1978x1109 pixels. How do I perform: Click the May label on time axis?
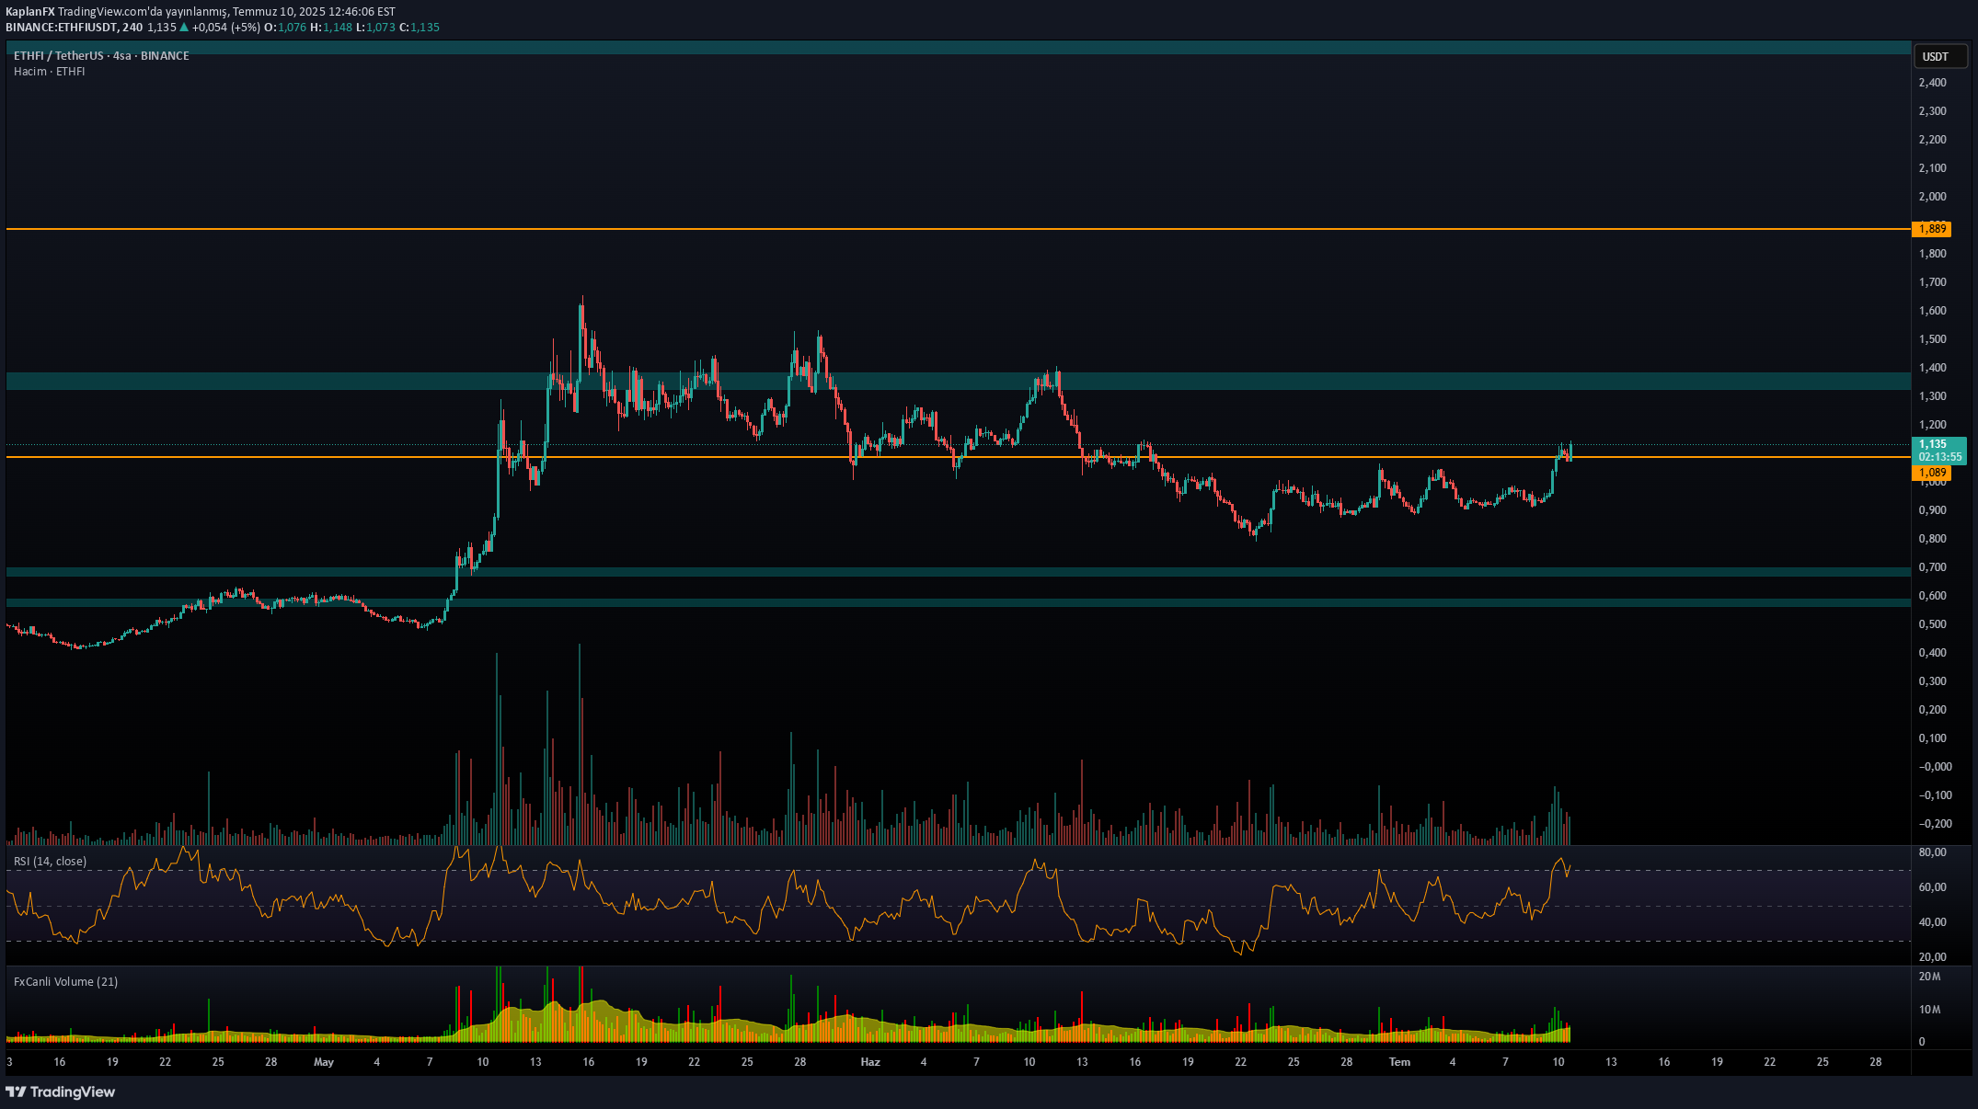click(x=324, y=1062)
